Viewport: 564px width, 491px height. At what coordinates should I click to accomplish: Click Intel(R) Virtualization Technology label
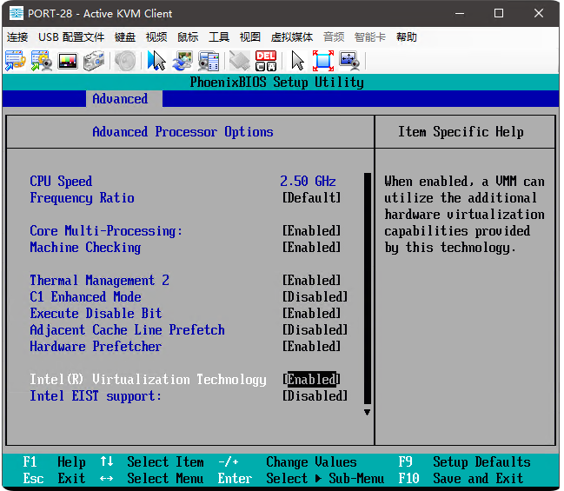tap(148, 380)
